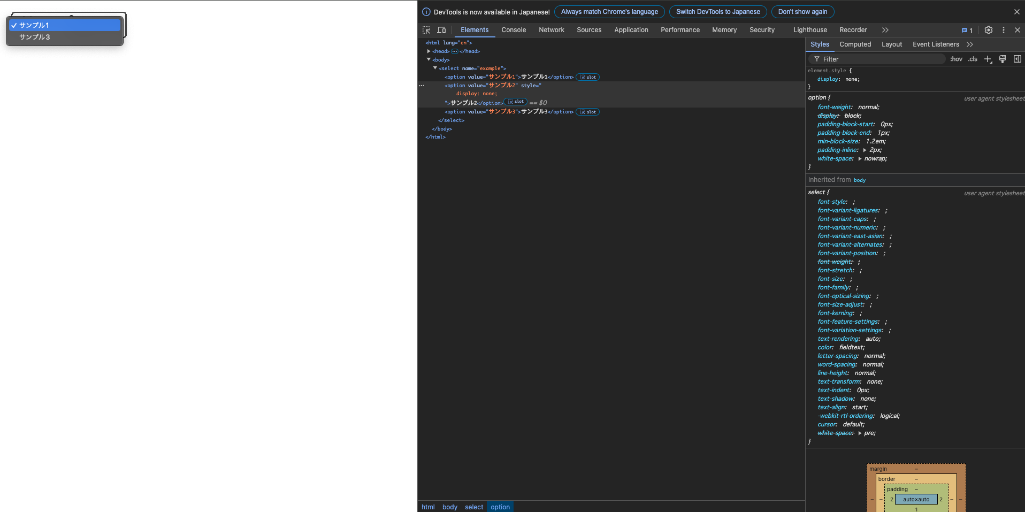Toggle the :hov element state panel
This screenshot has width=1025, height=512.
(x=956, y=59)
